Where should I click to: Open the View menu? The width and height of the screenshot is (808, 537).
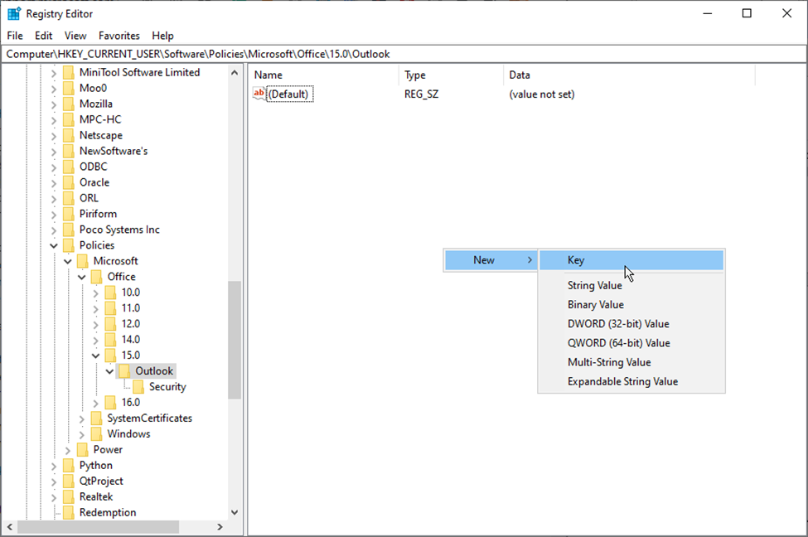point(75,36)
